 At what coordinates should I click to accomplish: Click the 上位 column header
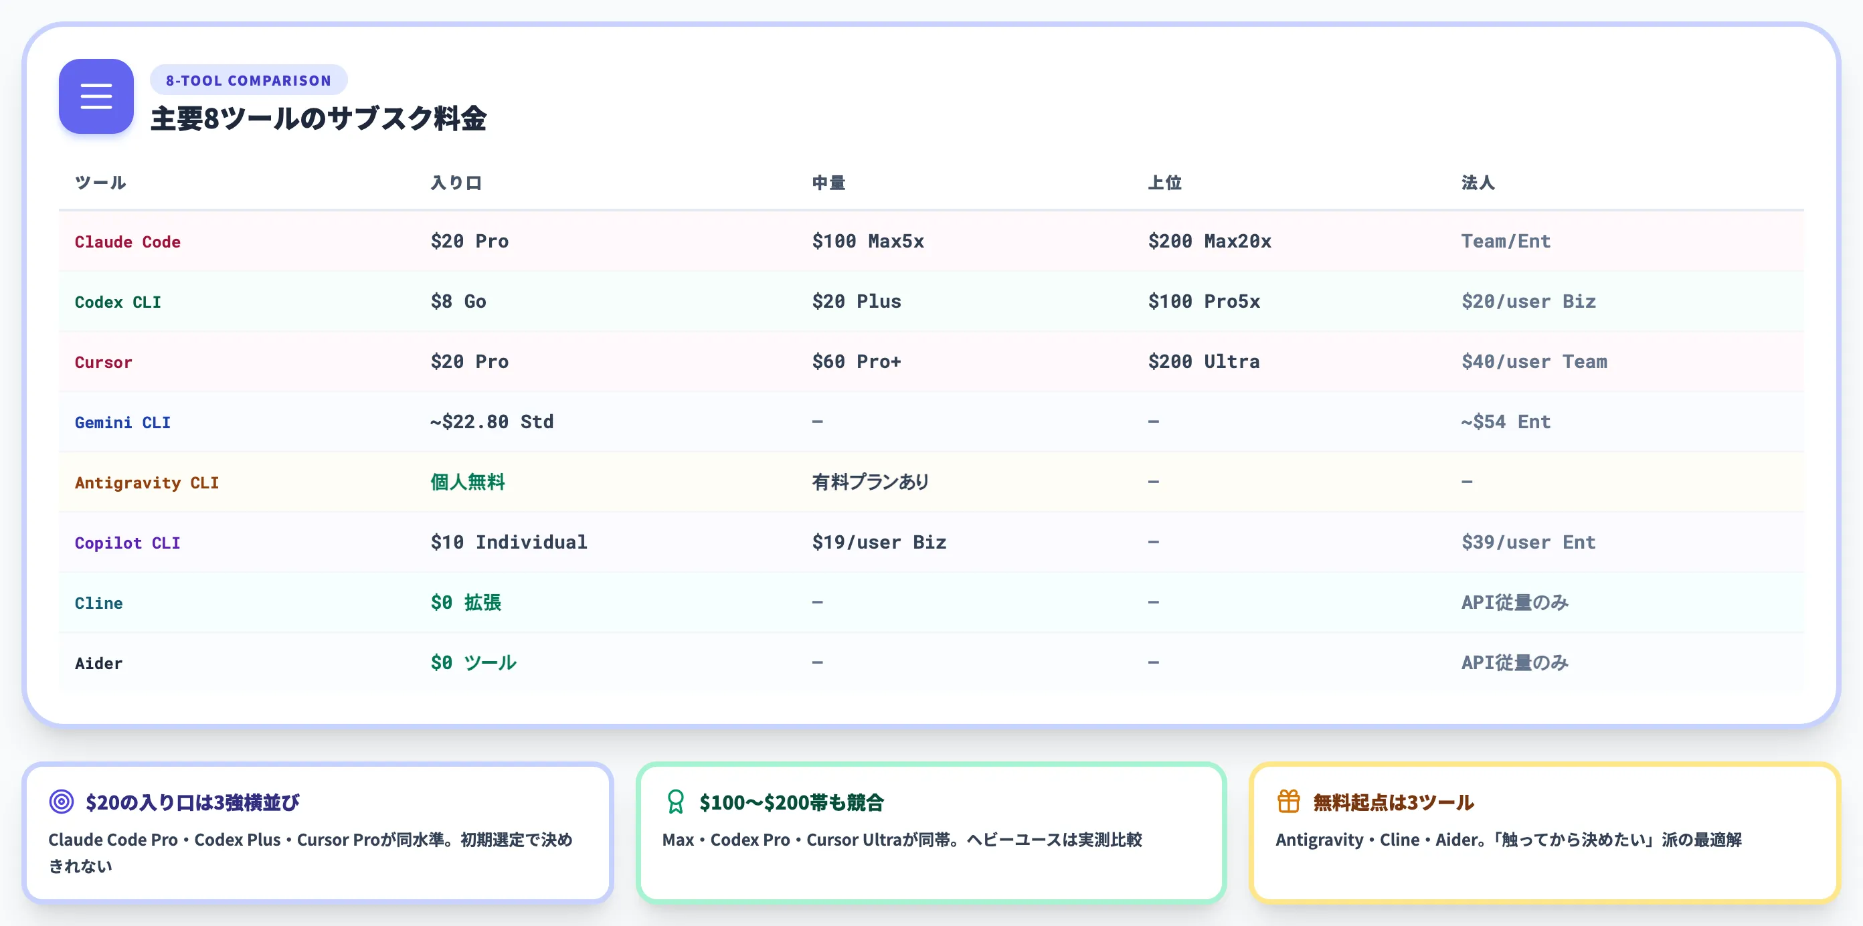click(1165, 183)
